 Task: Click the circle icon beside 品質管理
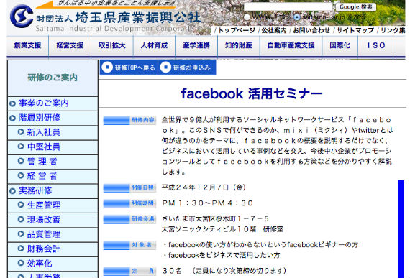(x=21, y=234)
